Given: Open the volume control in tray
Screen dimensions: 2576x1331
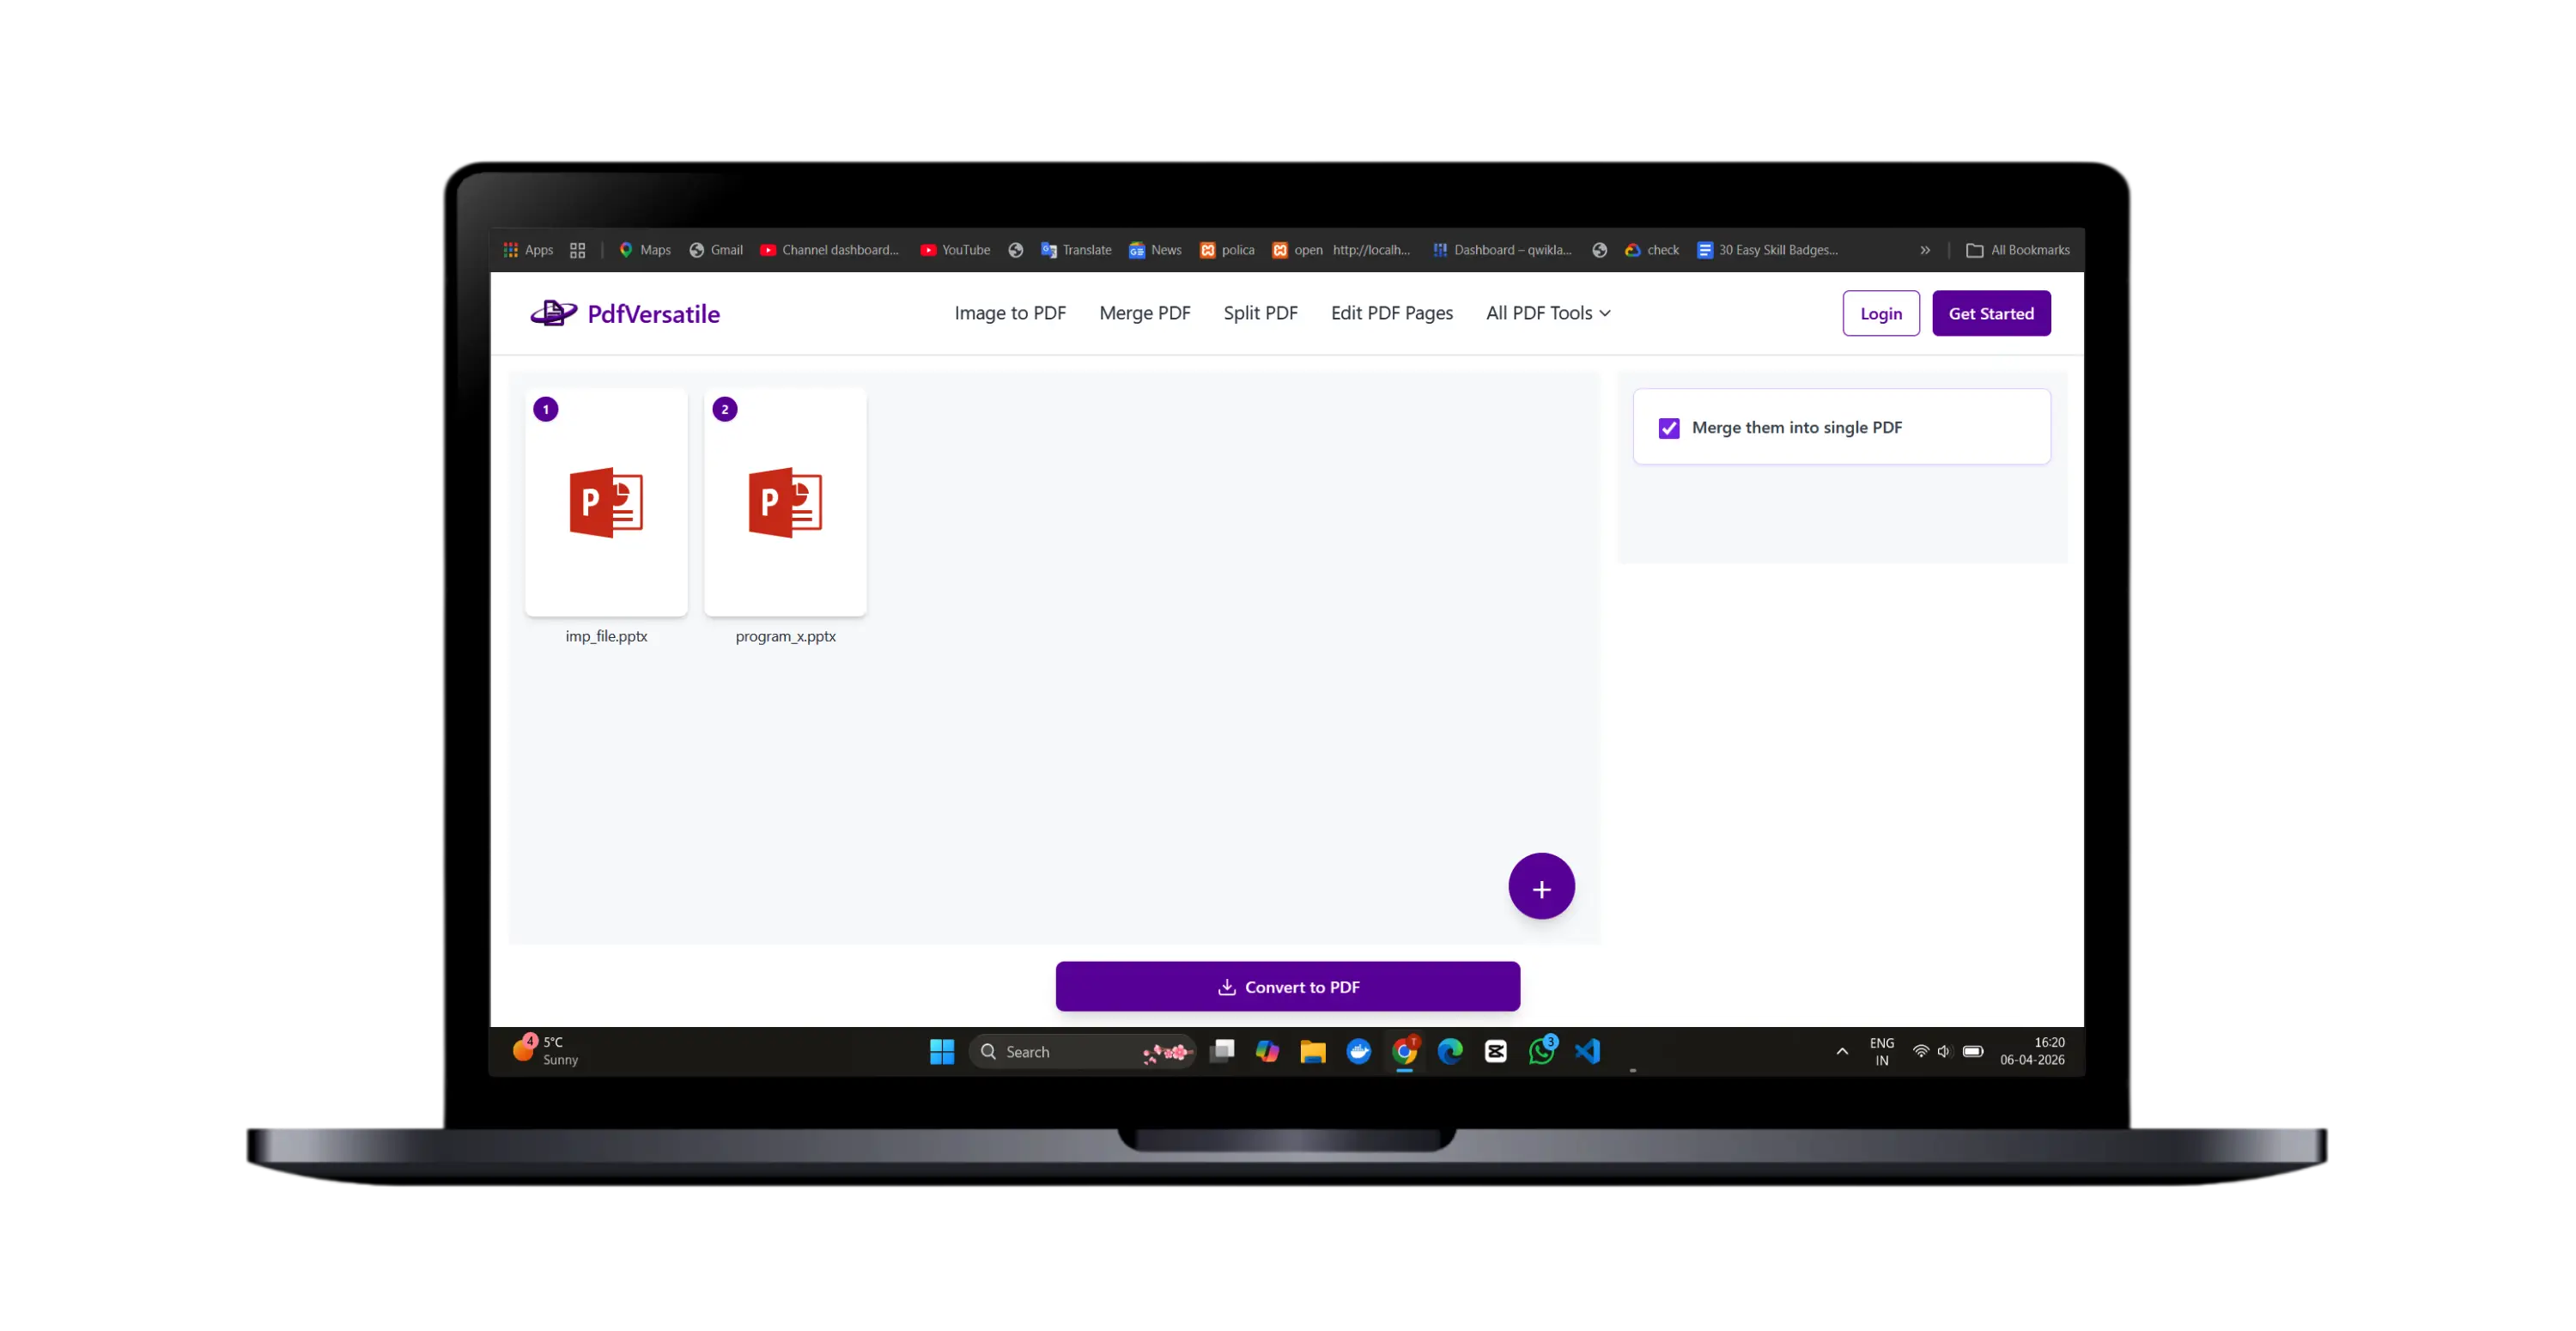Looking at the screenshot, I should tap(1943, 1051).
